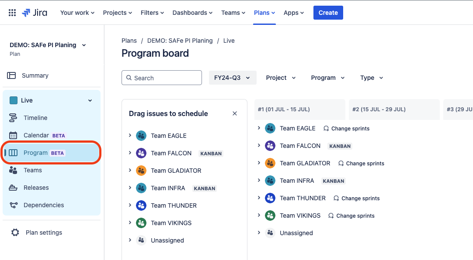Expand Team GLADIATOR in the schedule panel
This screenshot has width=473, height=260.
[130, 171]
